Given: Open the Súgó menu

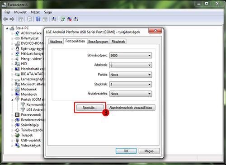Looking at the screenshot, I should pyautogui.click(x=48, y=12).
